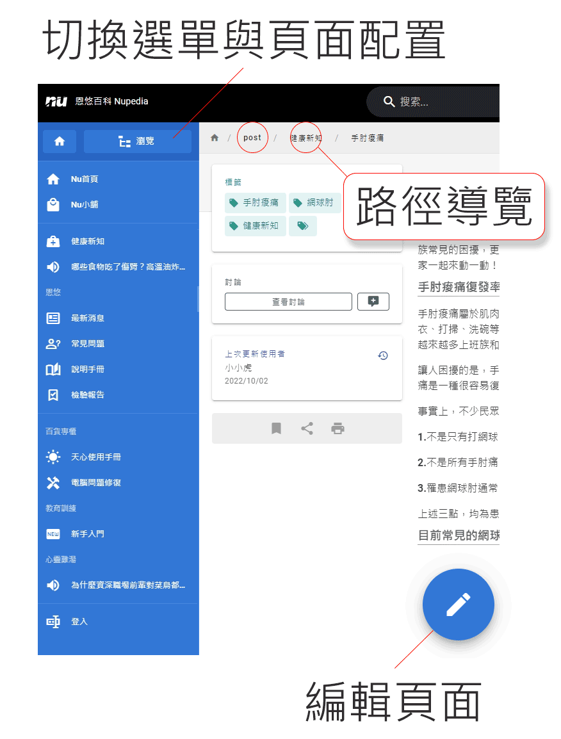The width and height of the screenshot is (561, 739).
Task: Open 查看討論 view discussion button
Action: coord(288,302)
